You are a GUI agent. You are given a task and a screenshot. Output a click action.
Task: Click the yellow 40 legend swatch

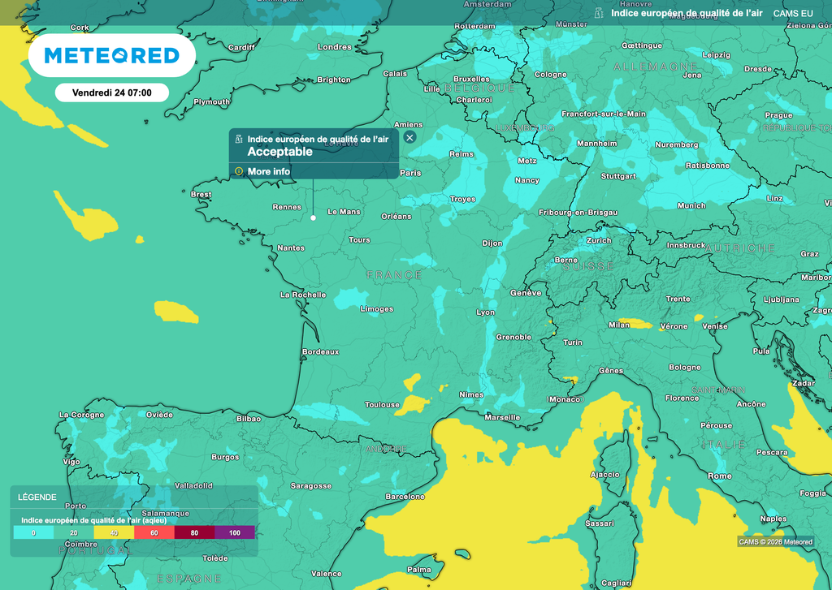coord(114,532)
